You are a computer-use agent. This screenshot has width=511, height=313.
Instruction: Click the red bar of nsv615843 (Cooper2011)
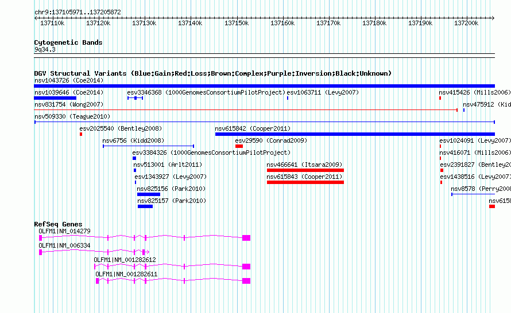tap(305, 182)
